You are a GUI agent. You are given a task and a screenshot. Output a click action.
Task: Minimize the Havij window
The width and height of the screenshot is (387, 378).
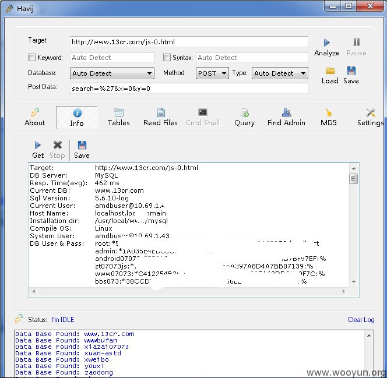(333, 6)
